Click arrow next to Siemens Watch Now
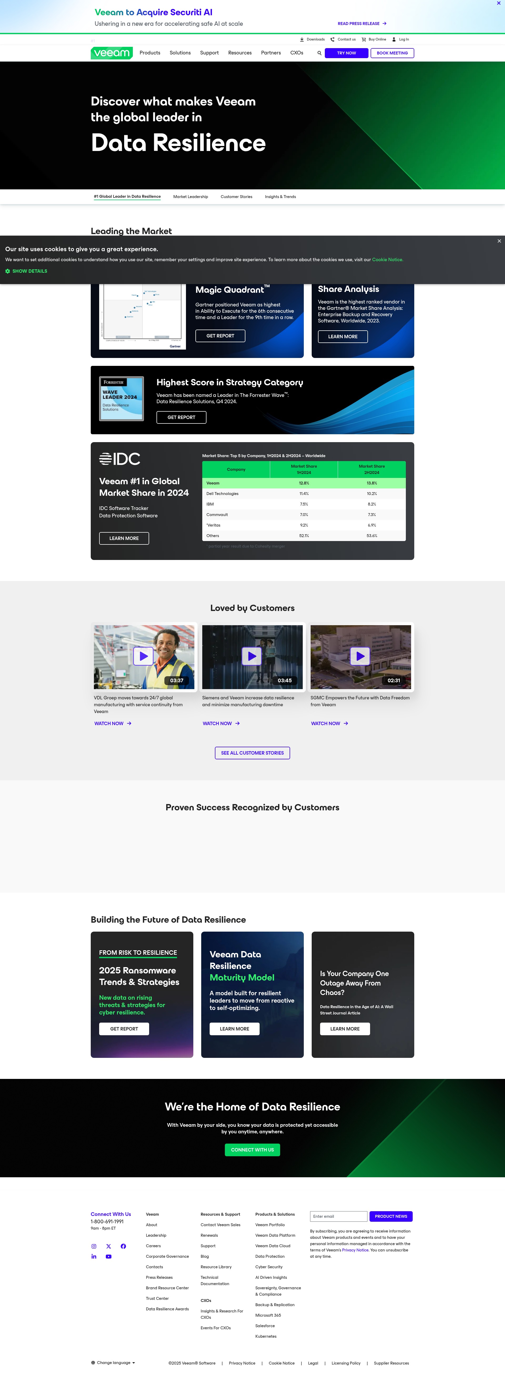 click(238, 724)
